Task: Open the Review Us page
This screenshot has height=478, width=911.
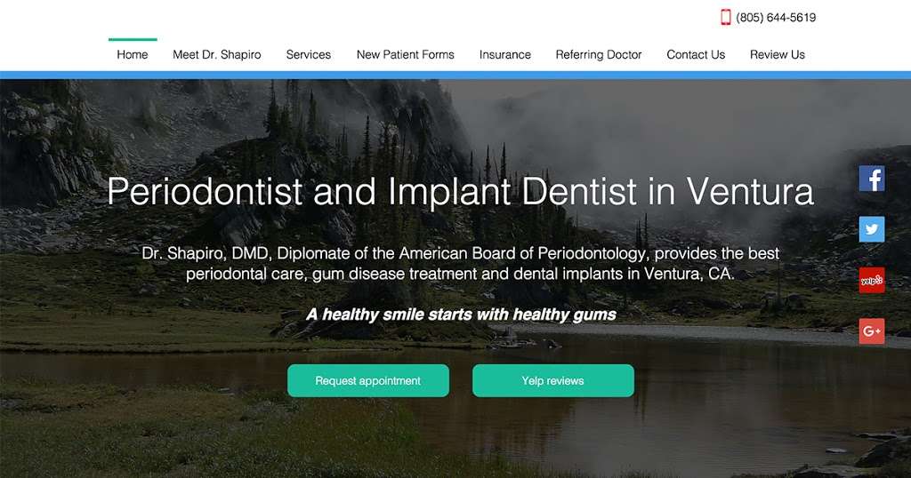Action: click(x=778, y=54)
